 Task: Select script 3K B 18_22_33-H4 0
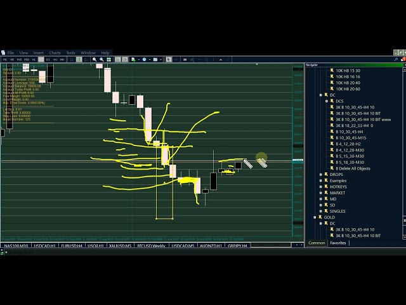354,126
